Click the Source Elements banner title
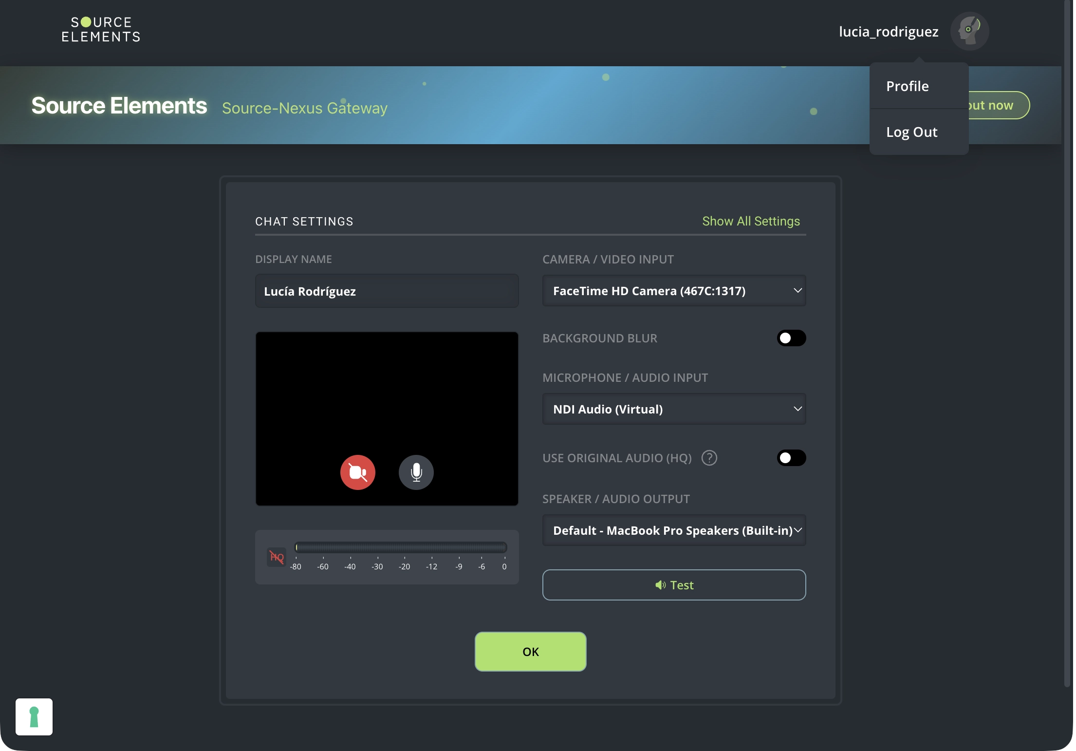 click(119, 106)
